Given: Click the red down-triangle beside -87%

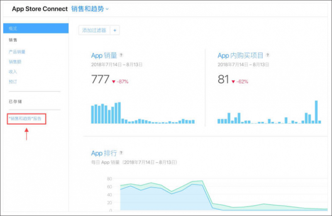Looking at the screenshot, I should click(x=114, y=82).
